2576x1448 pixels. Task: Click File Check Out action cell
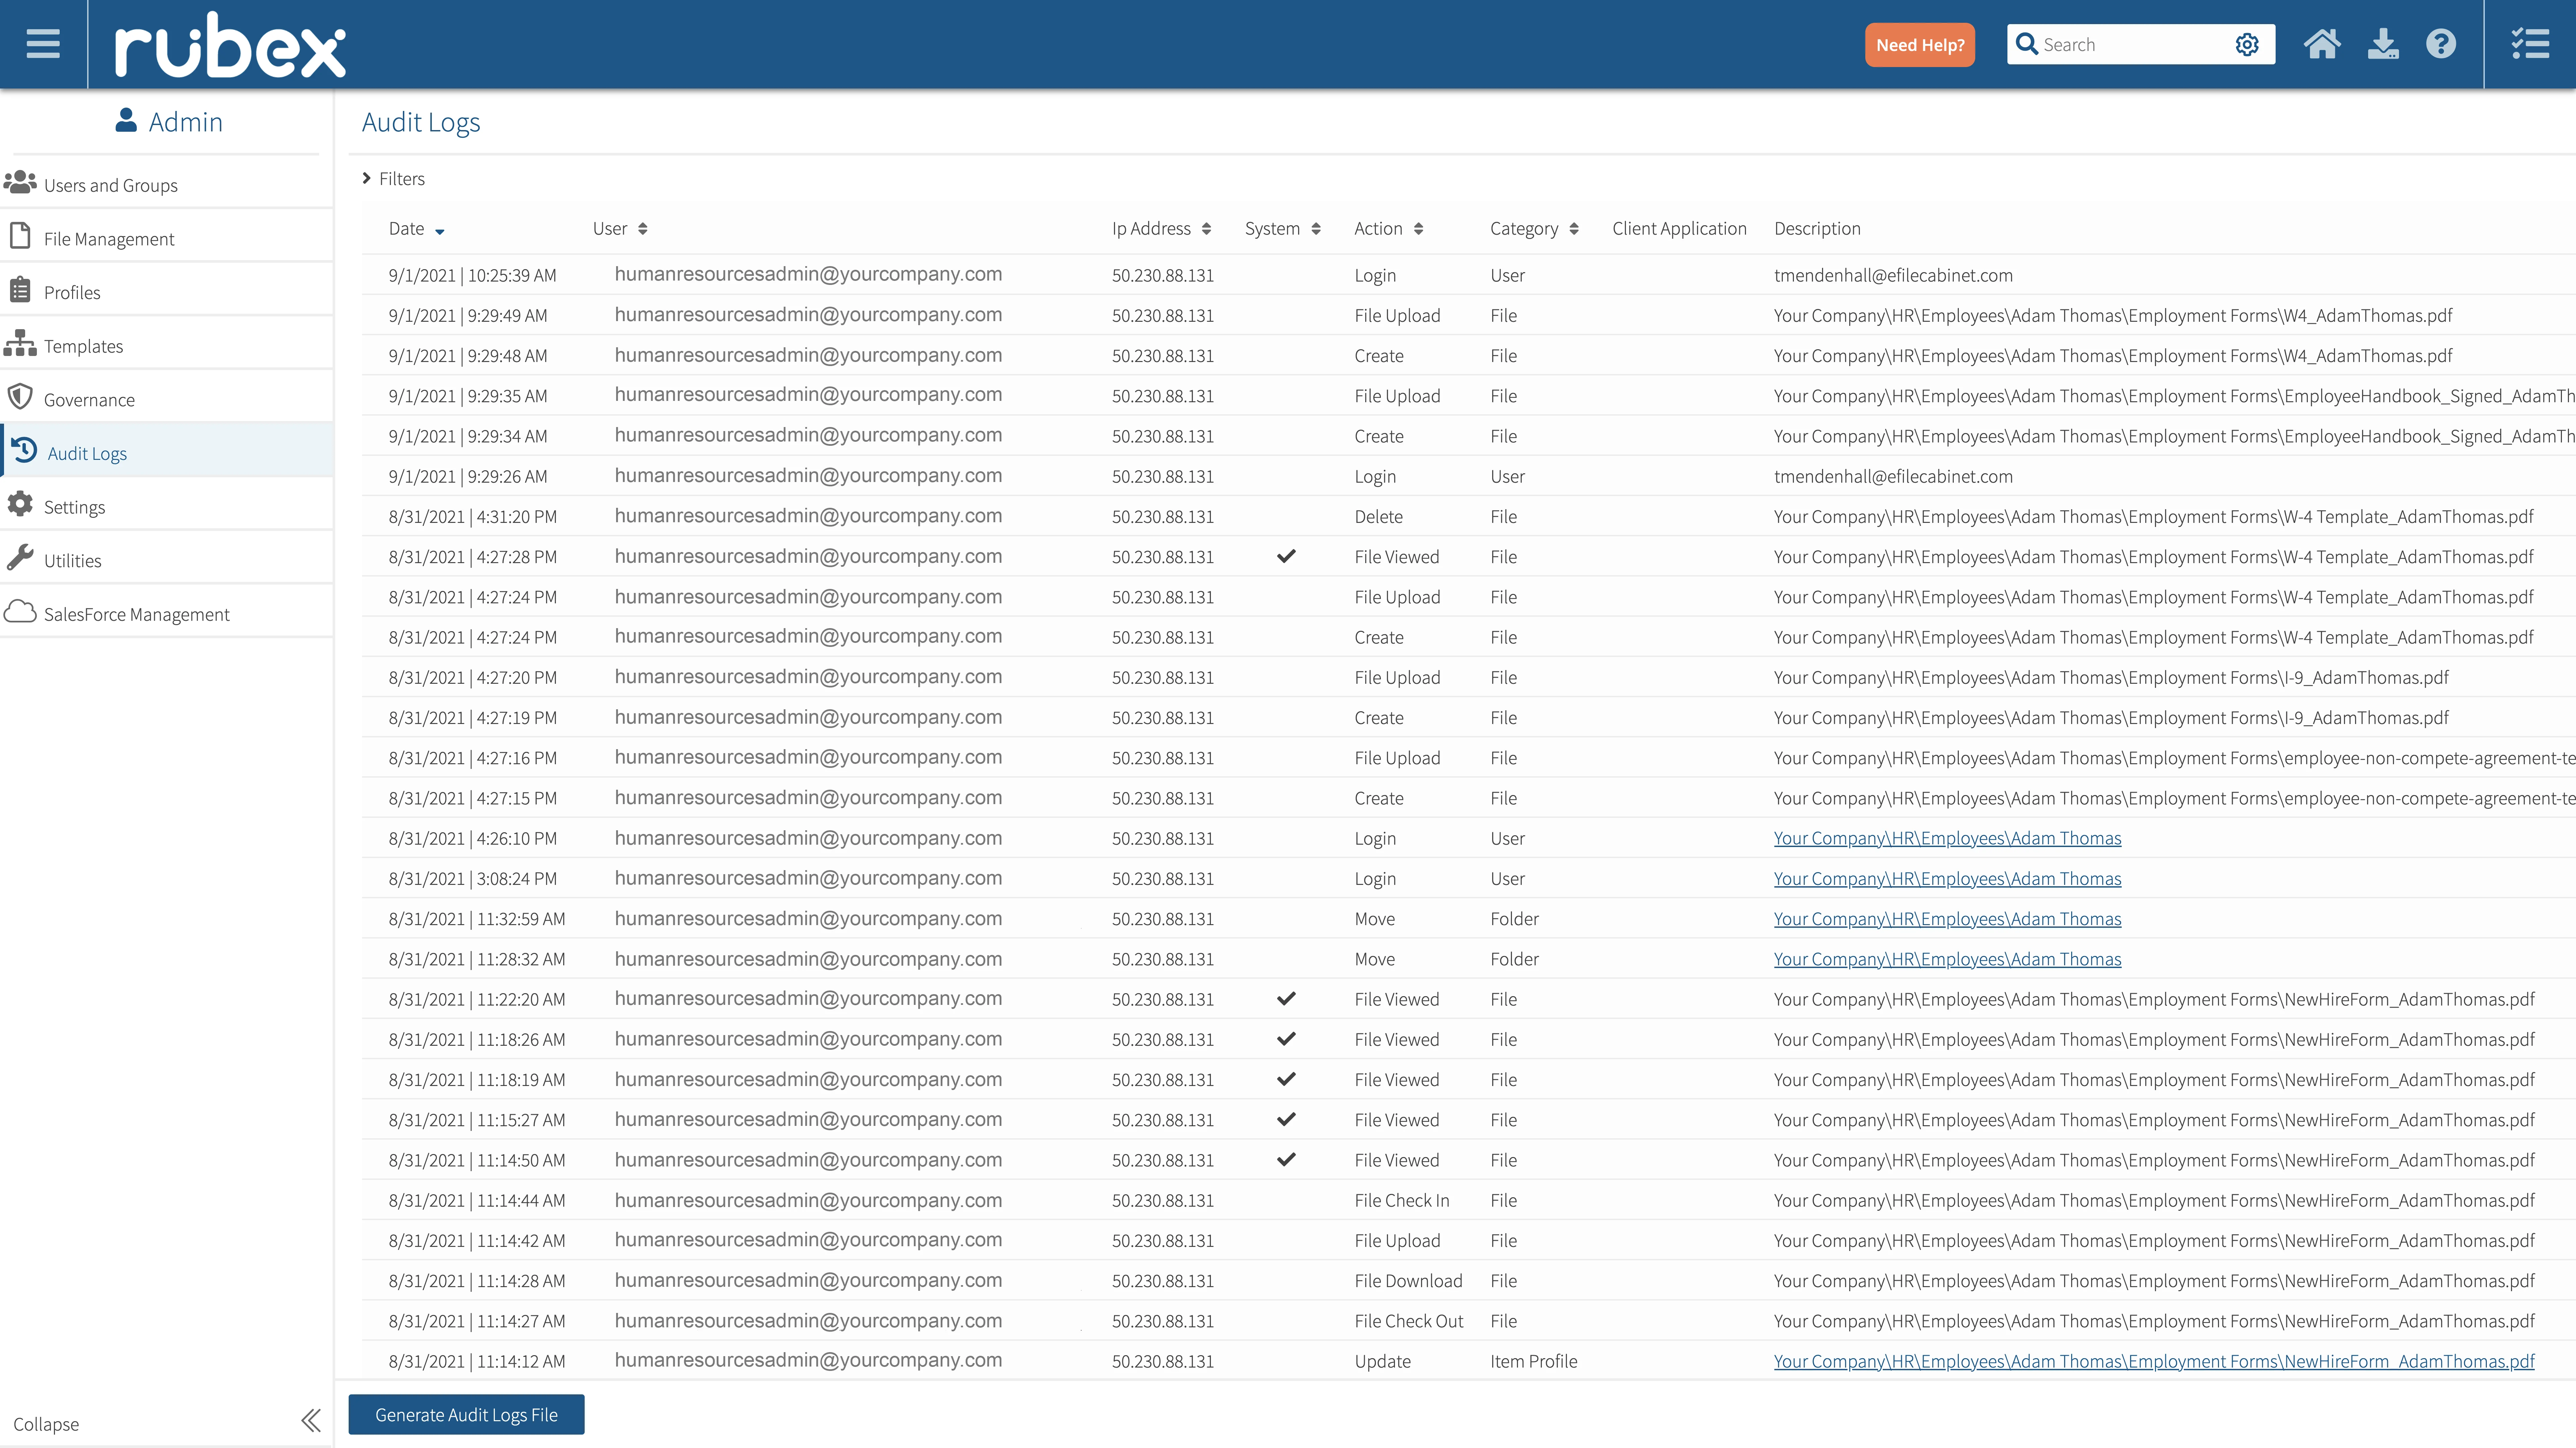point(1408,1321)
